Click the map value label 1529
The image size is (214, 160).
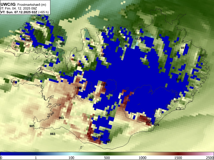78,88
